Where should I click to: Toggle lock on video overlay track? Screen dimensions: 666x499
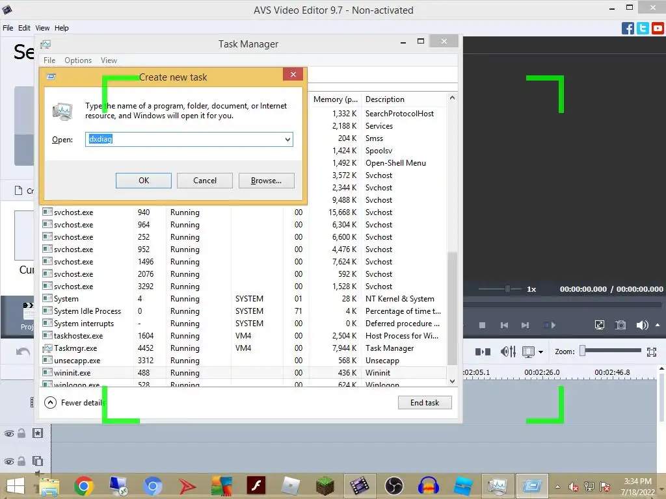tap(21, 461)
